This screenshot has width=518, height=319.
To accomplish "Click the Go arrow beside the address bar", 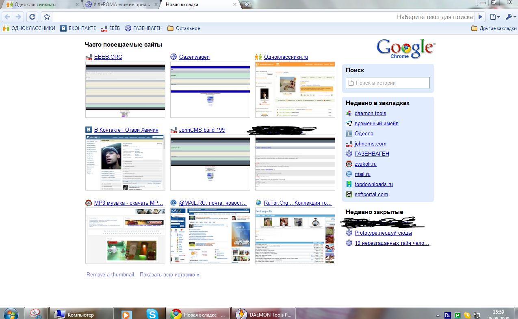I will 481,17.
